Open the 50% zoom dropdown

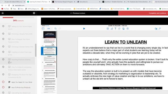pyautogui.click(x=49, y=28)
